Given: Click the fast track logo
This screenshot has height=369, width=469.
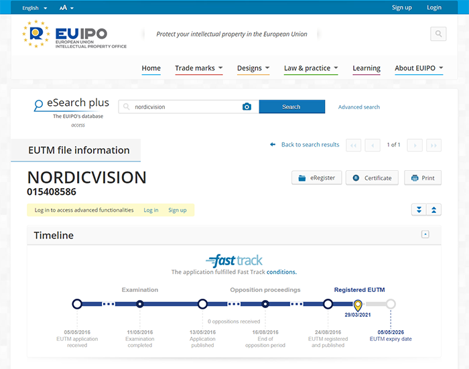Looking at the screenshot, I should click(234, 261).
